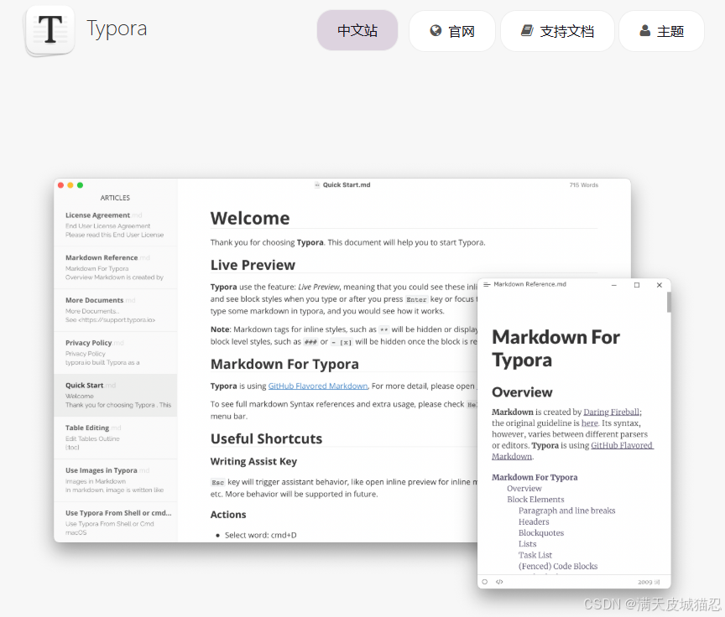Switch to the 中文站 tab
The image size is (725, 617).
[357, 30]
